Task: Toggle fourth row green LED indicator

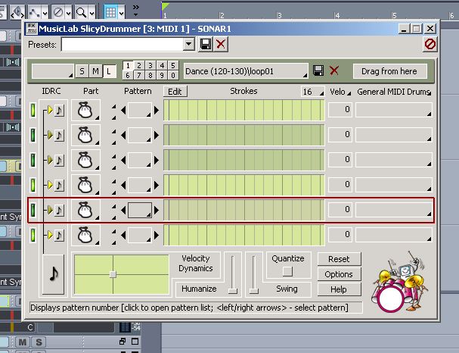Action: [33, 185]
